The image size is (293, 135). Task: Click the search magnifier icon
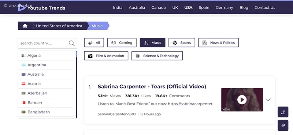tap(71, 43)
